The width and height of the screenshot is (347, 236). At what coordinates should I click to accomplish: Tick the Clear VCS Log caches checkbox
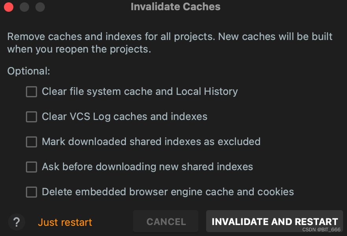31,117
